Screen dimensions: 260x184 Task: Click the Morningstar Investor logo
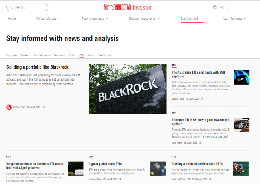(x=128, y=7)
